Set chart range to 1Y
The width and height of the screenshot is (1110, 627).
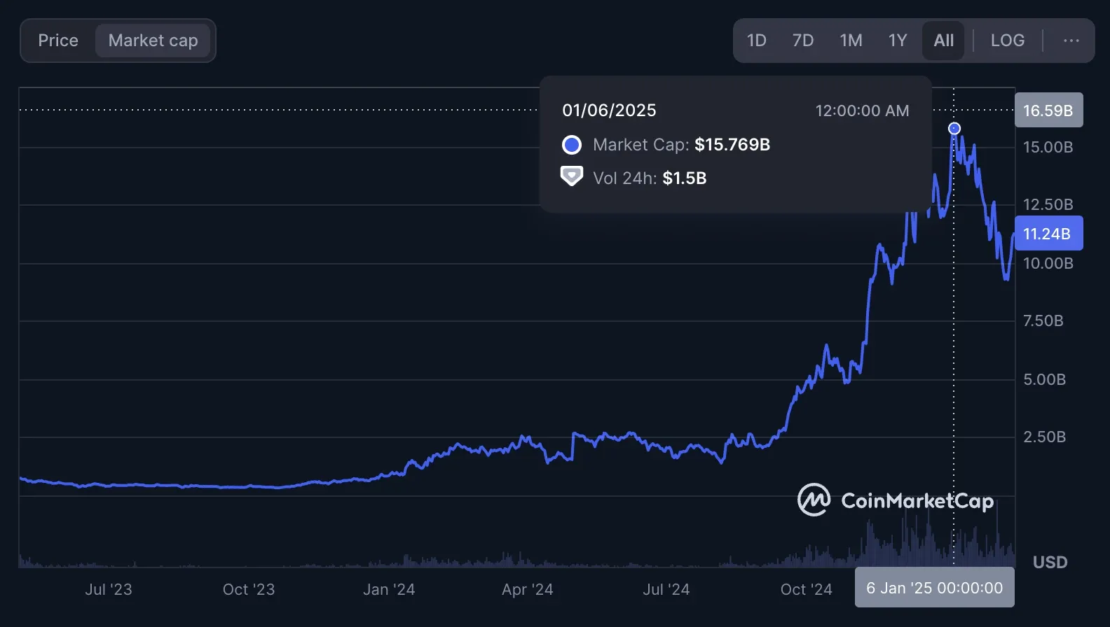coord(898,41)
